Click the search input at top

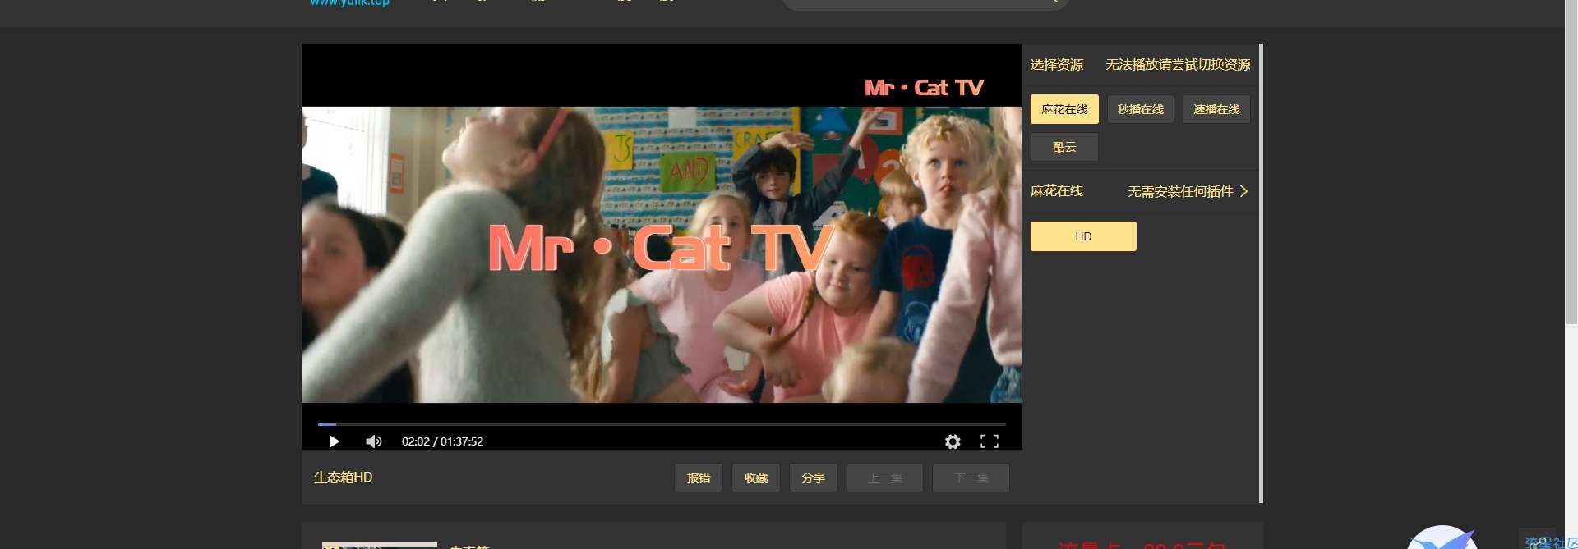925,4
